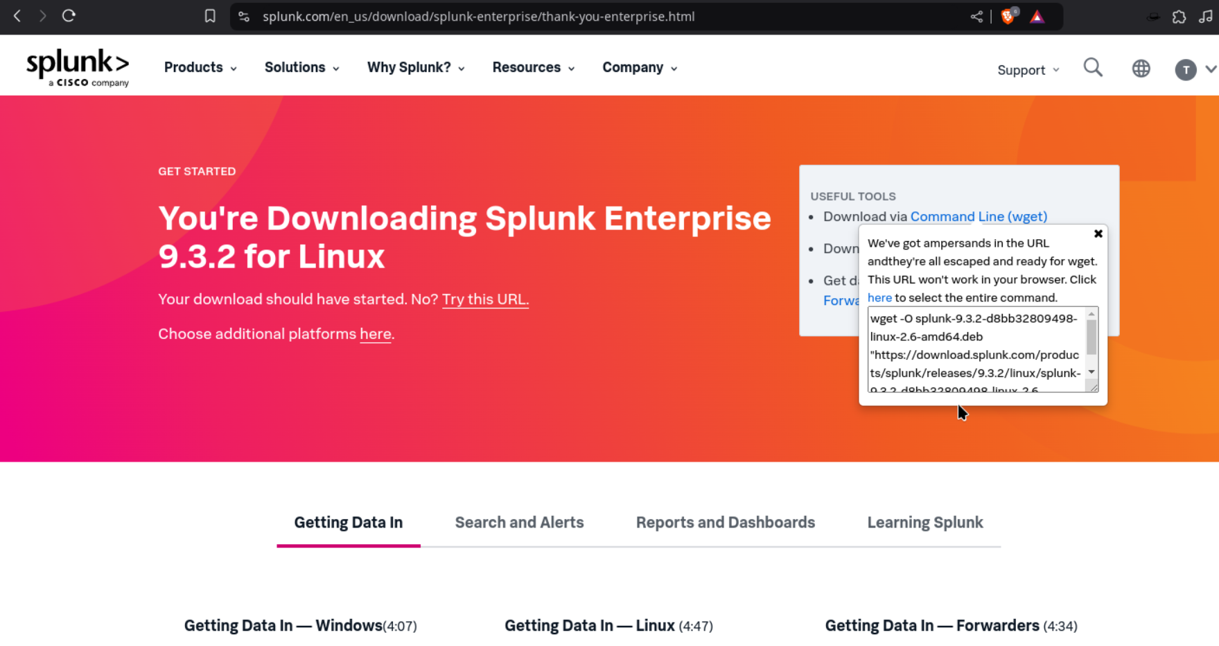
Task: Click the Command Line (wget) link
Action: coord(979,217)
